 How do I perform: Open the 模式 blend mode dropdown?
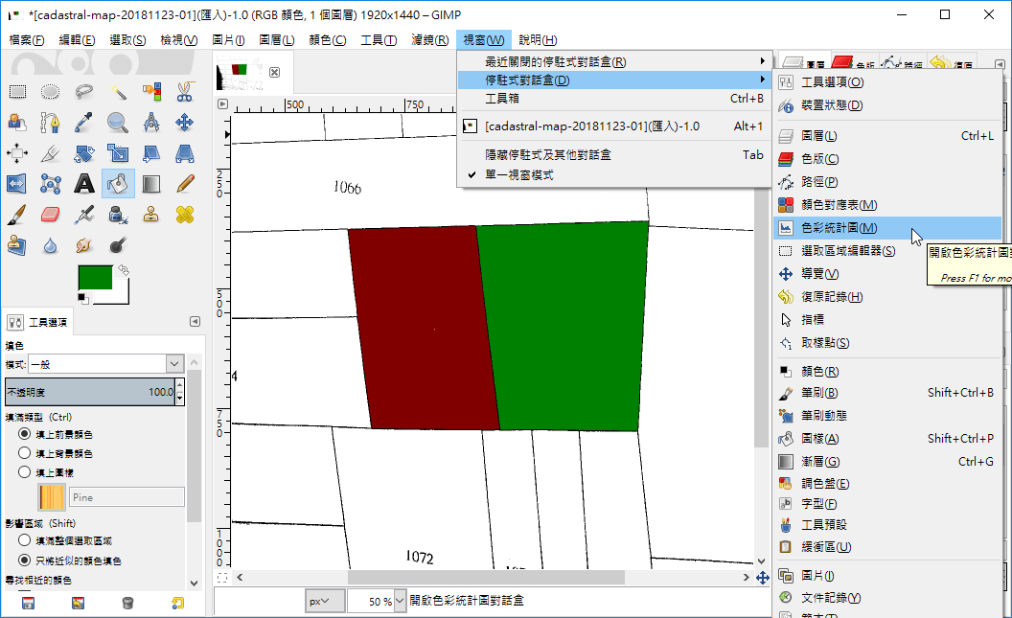(172, 363)
